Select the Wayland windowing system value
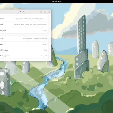This screenshot has height=113, width=113. [44, 56]
